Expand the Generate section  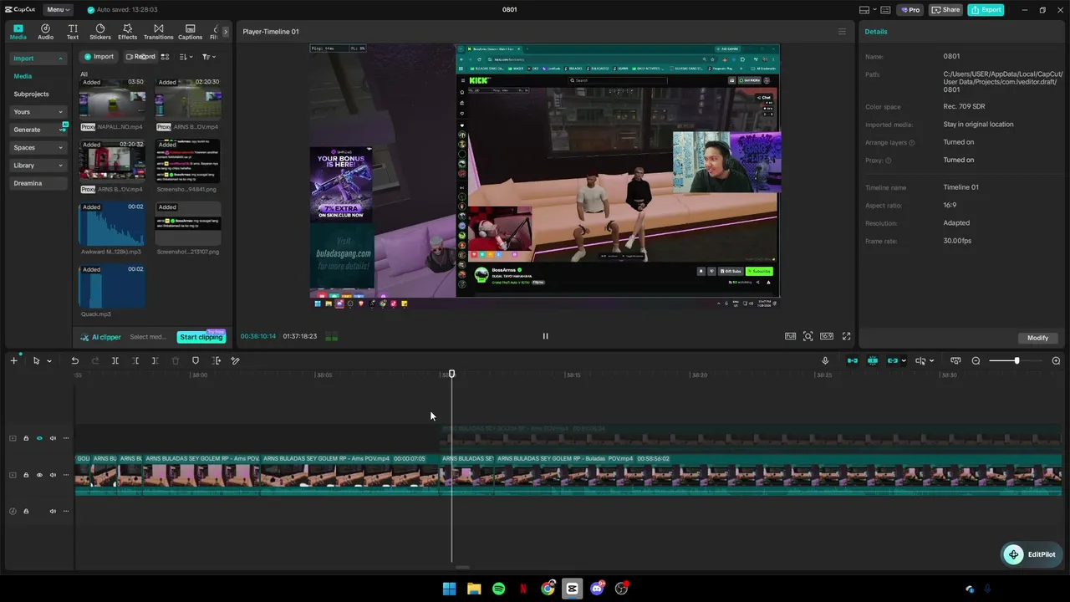38,130
